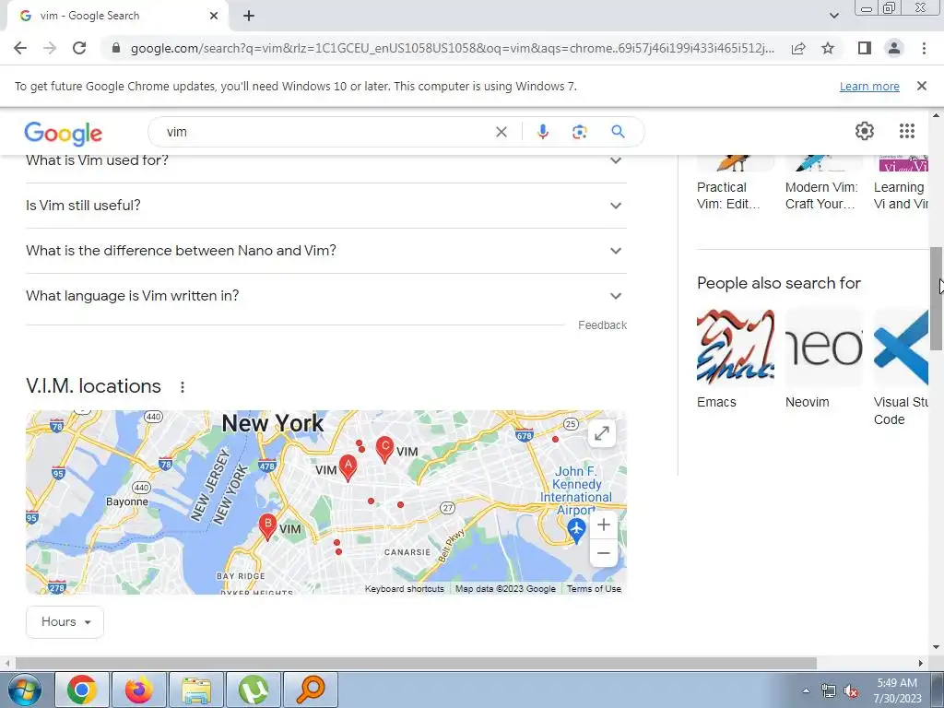
Task: Search by image with Google Lens
Action: (x=579, y=132)
